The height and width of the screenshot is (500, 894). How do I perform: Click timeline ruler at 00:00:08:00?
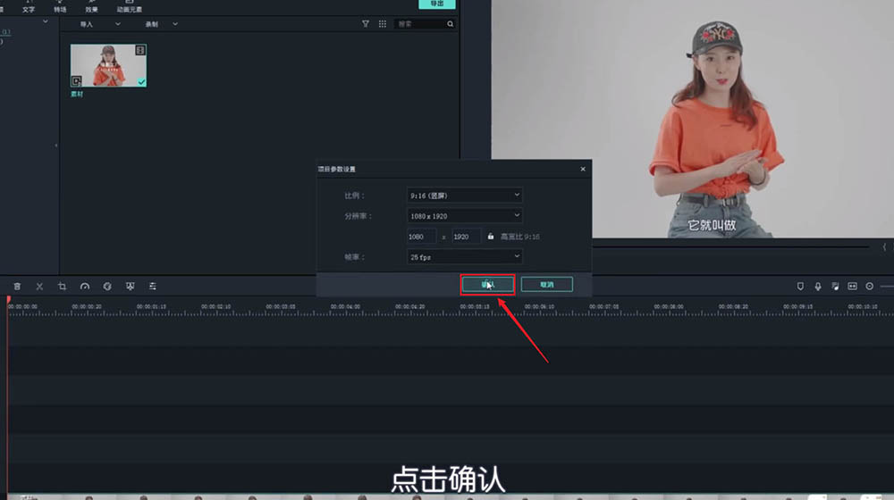pos(669,306)
